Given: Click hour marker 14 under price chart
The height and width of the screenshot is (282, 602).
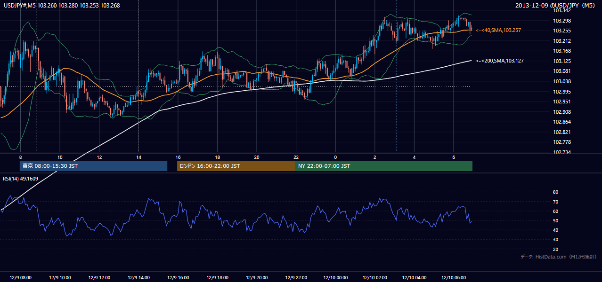Looking at the screenshot, I should [138, 157].
